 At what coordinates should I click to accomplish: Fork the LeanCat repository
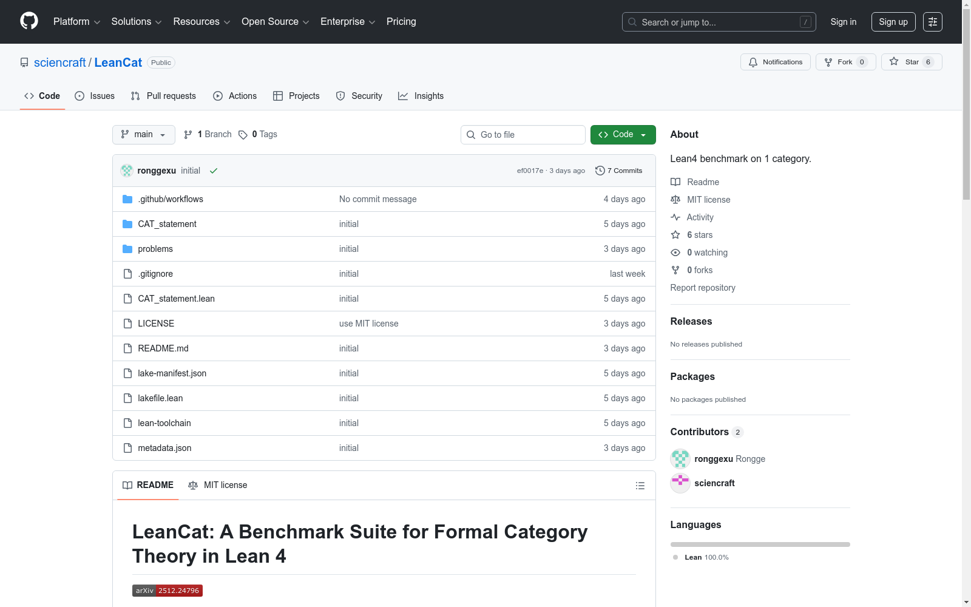pos(845,62)
